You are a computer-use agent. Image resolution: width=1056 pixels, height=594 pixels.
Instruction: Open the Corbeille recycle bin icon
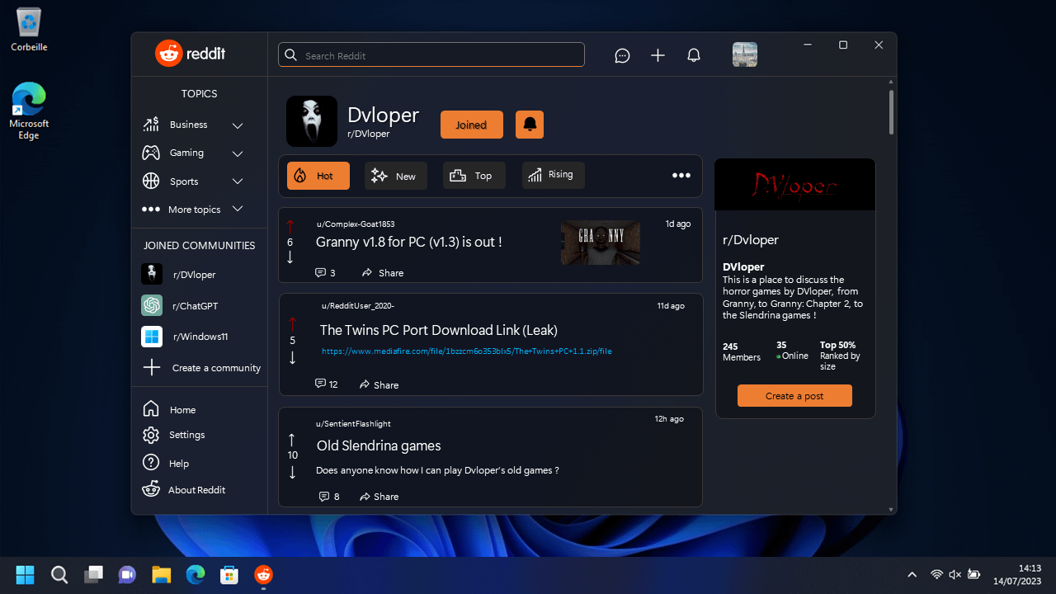(x=29, y=30)
